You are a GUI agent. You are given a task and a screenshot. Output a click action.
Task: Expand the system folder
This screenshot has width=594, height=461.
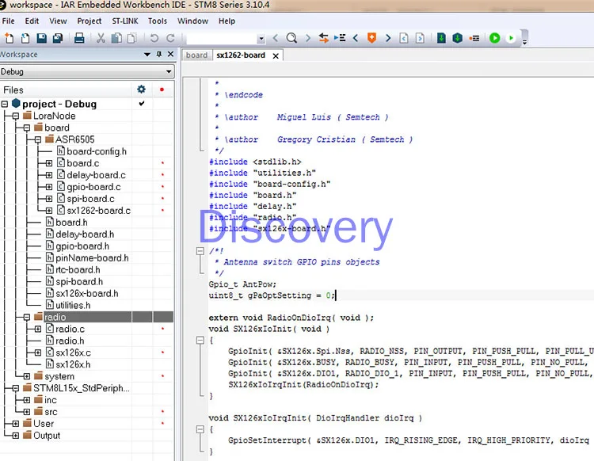tap(26, 376)
